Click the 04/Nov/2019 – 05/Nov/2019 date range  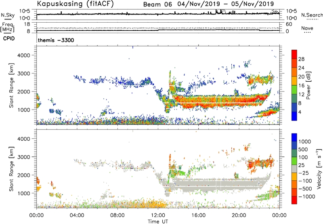pyautogui.click(x=226, y=4)
